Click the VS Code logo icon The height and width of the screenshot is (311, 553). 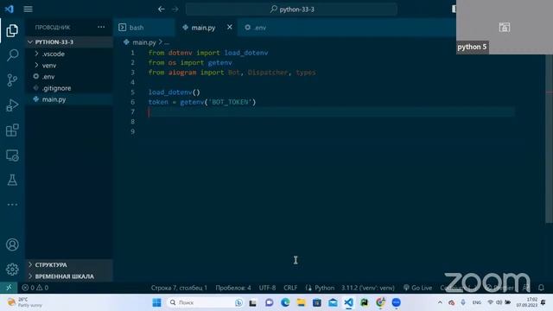[x=10, y=9]
